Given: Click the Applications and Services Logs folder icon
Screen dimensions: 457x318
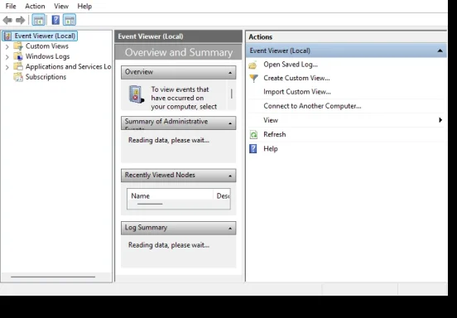Looking at the screenshot, I should (x=18, y=66).
